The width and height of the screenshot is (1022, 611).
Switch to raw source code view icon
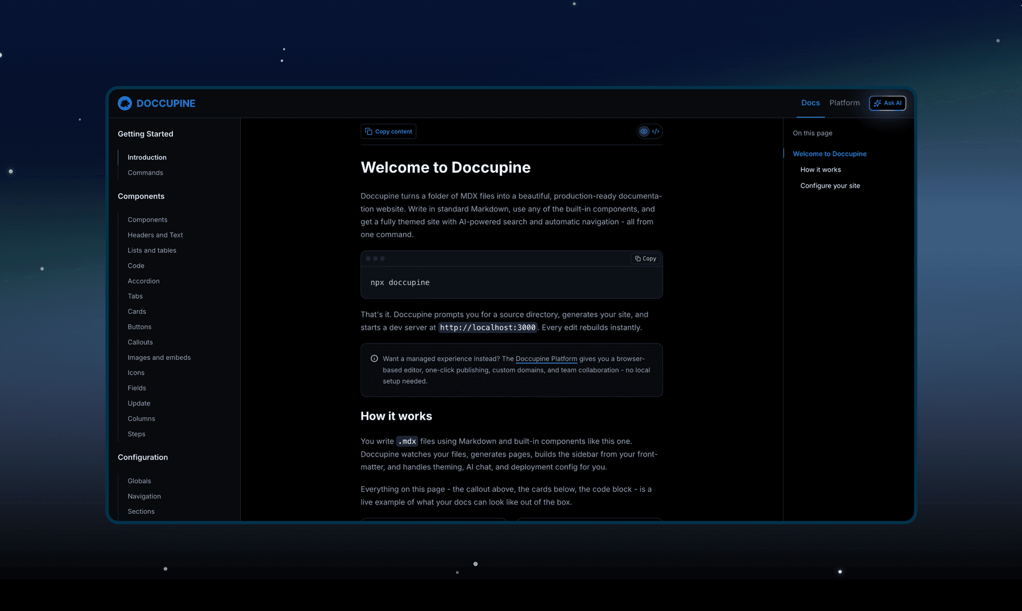[x=656, y=131]
